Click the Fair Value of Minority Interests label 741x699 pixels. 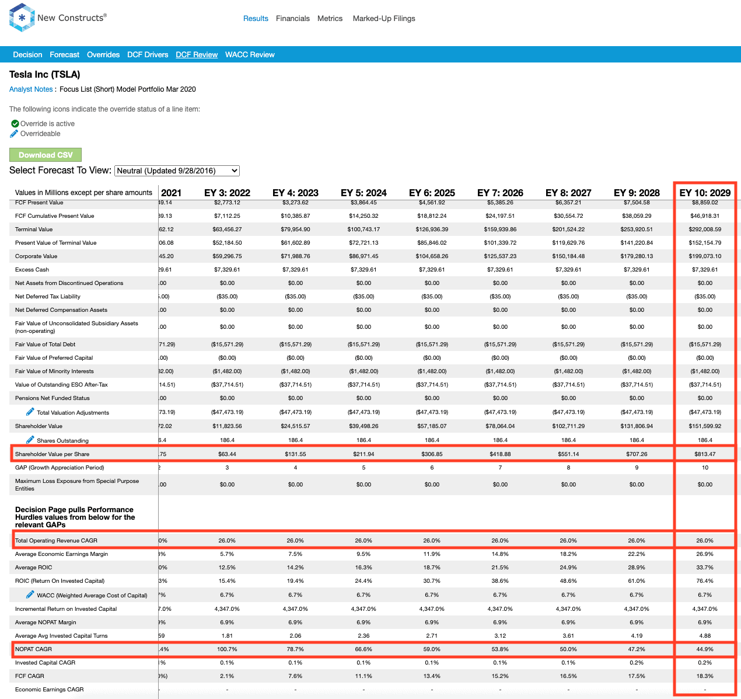[54, 371]
